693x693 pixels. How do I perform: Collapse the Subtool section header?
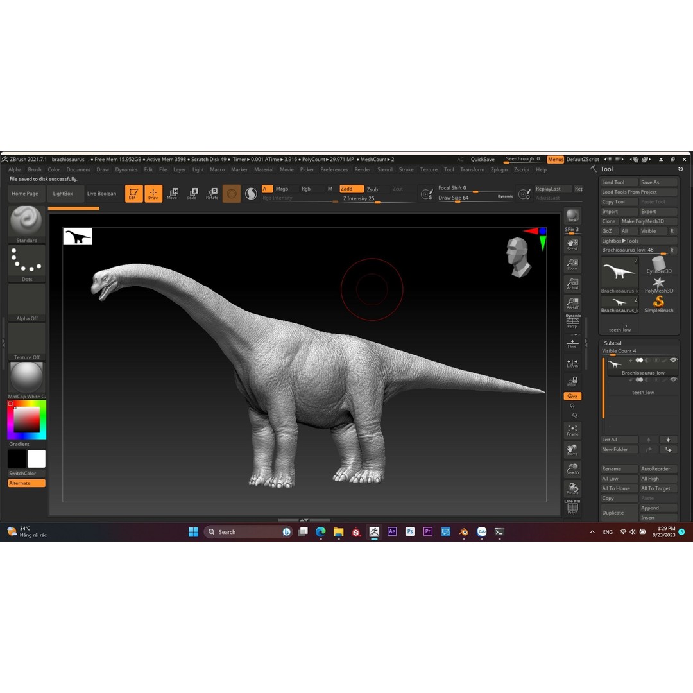coord(613,343)
